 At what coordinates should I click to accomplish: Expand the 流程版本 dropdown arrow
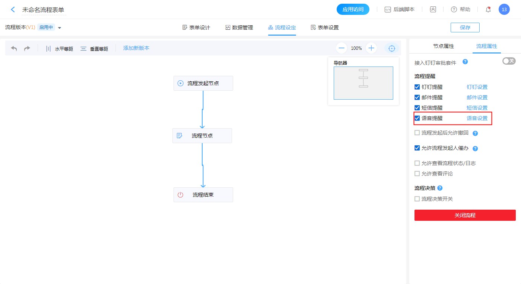click(x=60, y=28)
